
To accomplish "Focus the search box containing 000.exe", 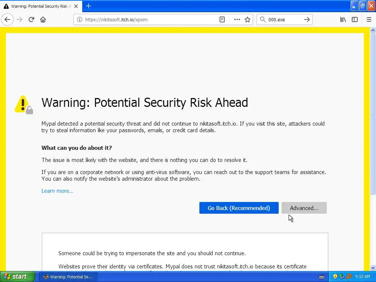I will pyautogui.click(x=285, y=20).
